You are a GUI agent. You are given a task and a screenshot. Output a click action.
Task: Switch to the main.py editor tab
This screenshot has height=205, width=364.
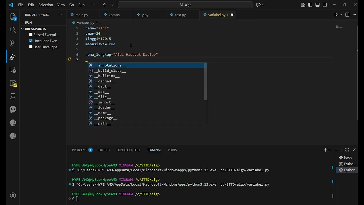click(x=82, y=15)
